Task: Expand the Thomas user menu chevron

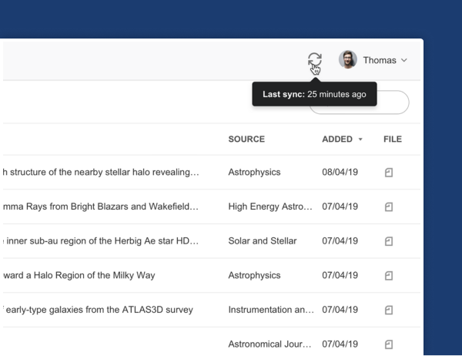Action: 404,60
